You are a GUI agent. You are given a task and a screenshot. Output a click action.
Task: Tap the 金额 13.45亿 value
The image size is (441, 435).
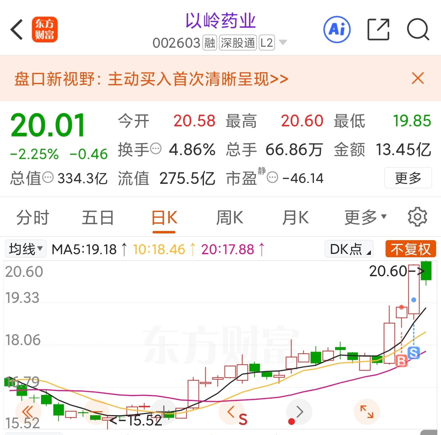(403, 150)
